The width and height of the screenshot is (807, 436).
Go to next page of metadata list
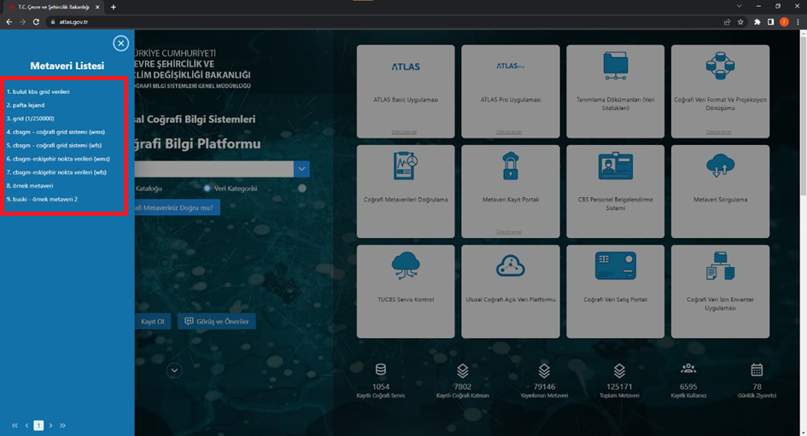50,425
